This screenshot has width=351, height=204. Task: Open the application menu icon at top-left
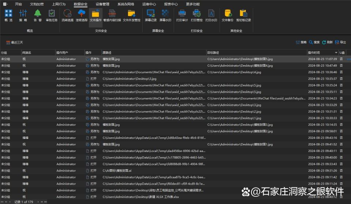pos(5,4)
